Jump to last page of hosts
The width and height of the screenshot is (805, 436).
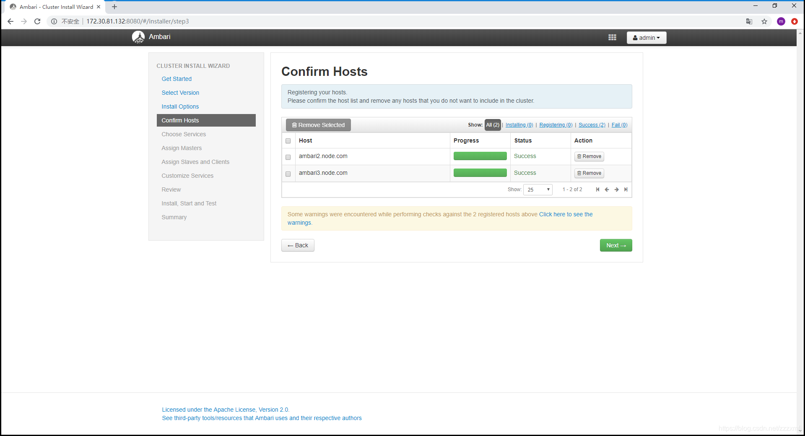(626, 189)
